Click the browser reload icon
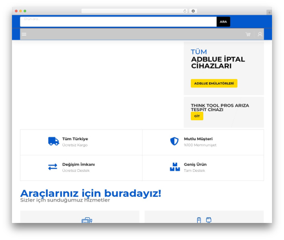The height and width of the screenshot is (240, 284). click(x=185, y=11)
